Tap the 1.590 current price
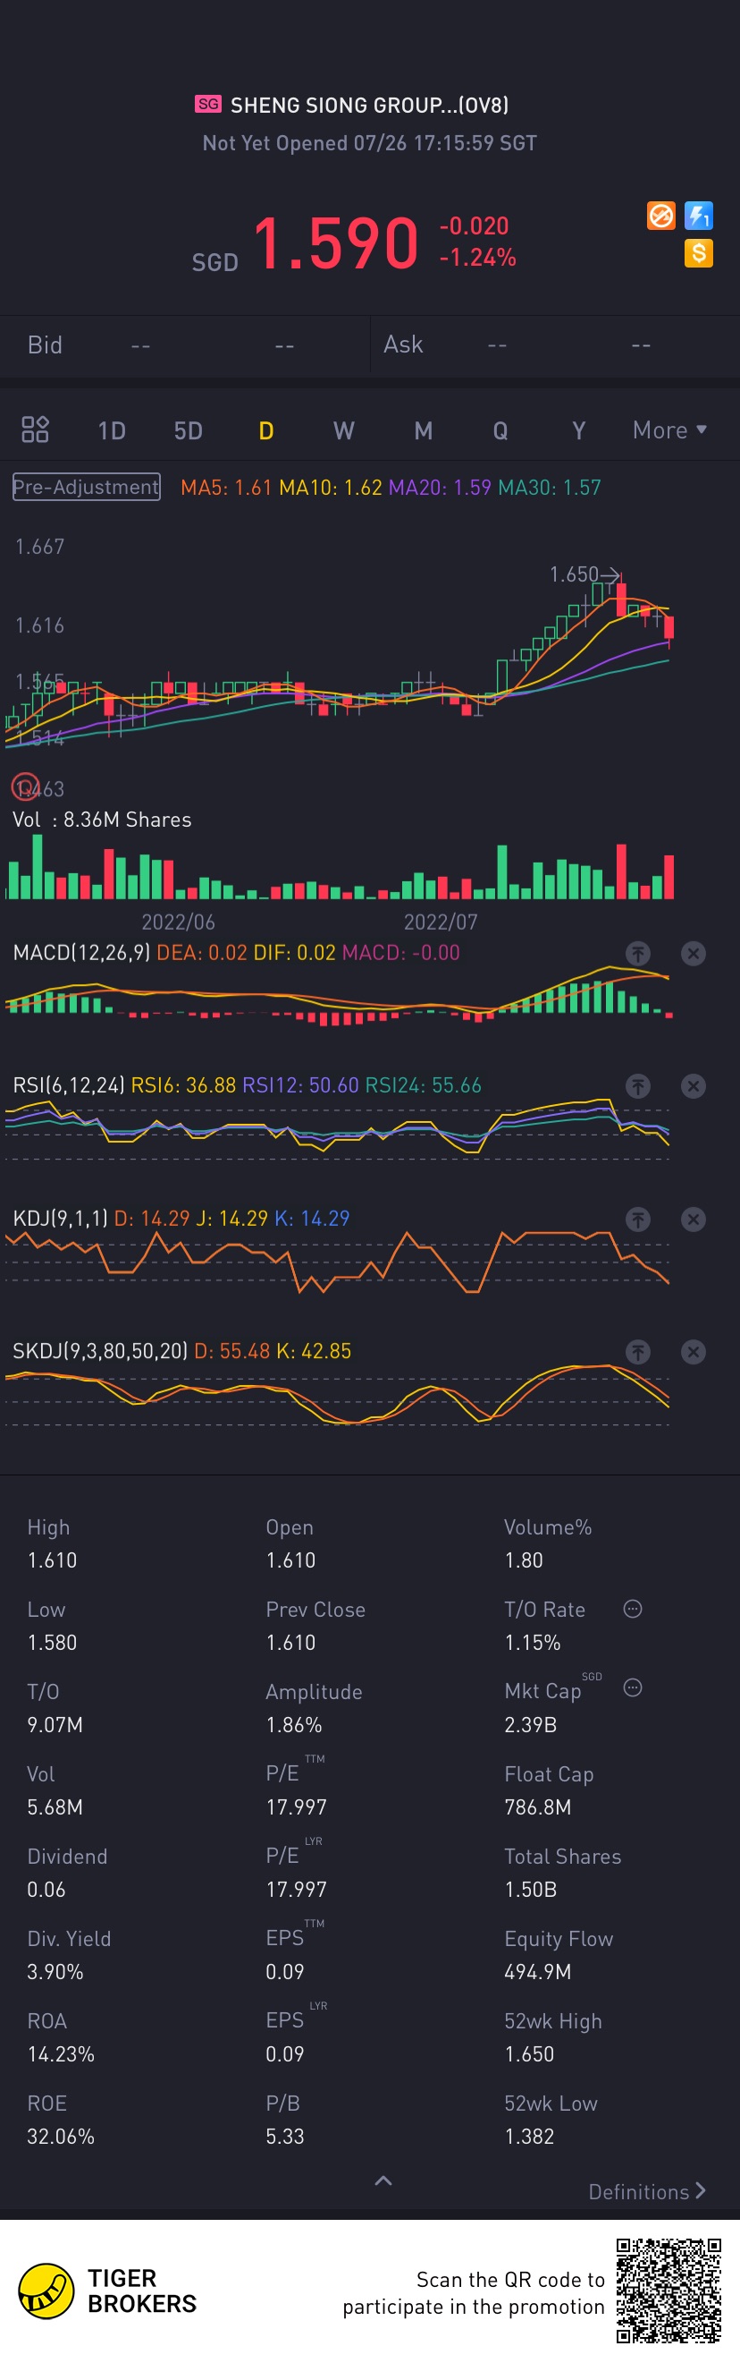This screenshot has height=2363, width=740. pos(335,244)
